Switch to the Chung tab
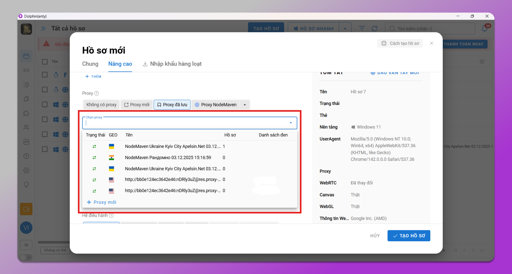The height and width of the screenshot is (274, 512). pos(90,64)
